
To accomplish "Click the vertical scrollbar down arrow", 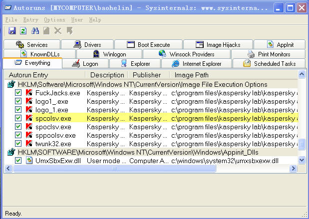I will 302,160.
